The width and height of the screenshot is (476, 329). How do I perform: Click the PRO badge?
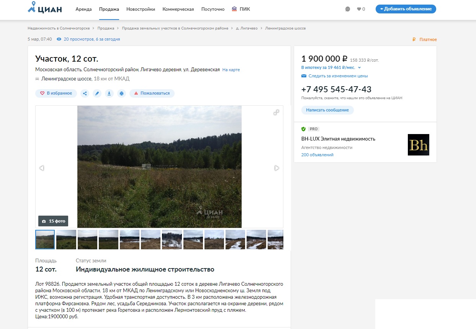(x=313, y=129)
